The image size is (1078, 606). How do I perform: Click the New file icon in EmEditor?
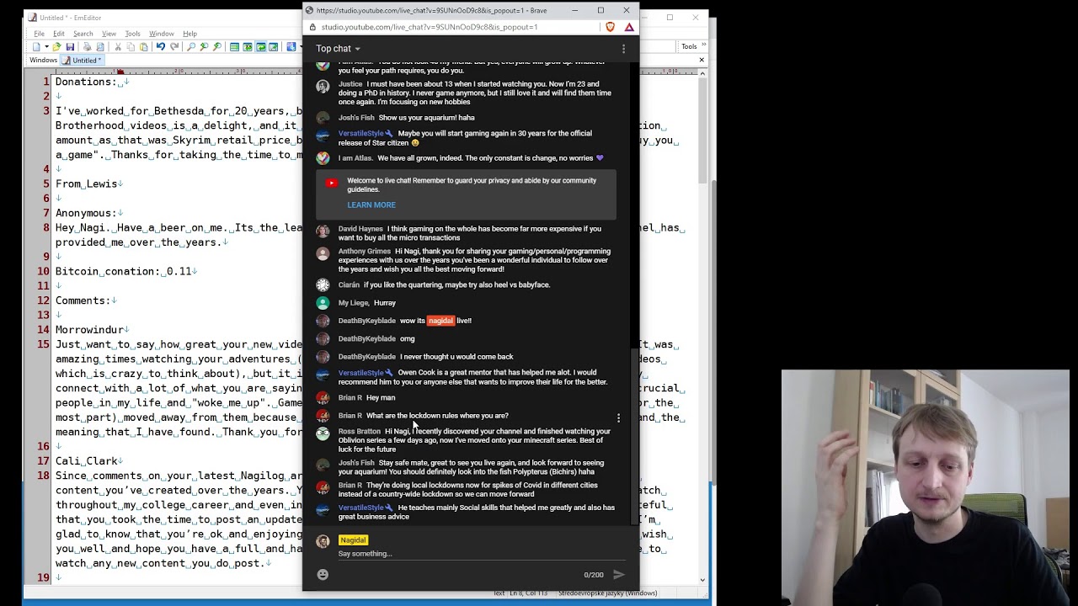tap(36, 47)
